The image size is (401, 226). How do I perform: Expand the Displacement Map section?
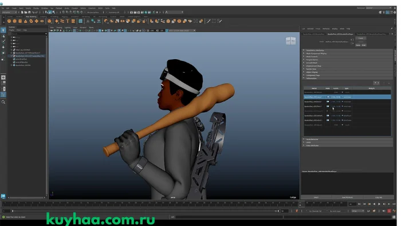(348, 66)
